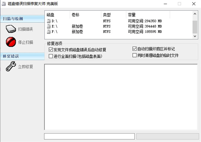Toggle 发现文件或磁盘错误后自动修复 checkbox
The width and height of the screenshot is (201, 142).
coord(51,50)
